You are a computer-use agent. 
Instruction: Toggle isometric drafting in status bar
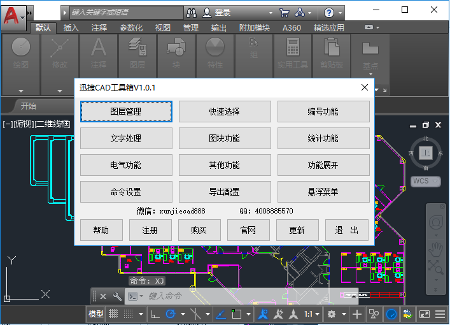coord(196,314)
